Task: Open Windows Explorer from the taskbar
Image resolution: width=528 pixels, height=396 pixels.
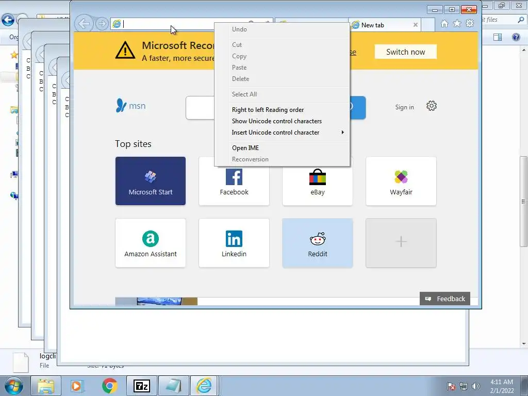Action: tap(46, 386)
